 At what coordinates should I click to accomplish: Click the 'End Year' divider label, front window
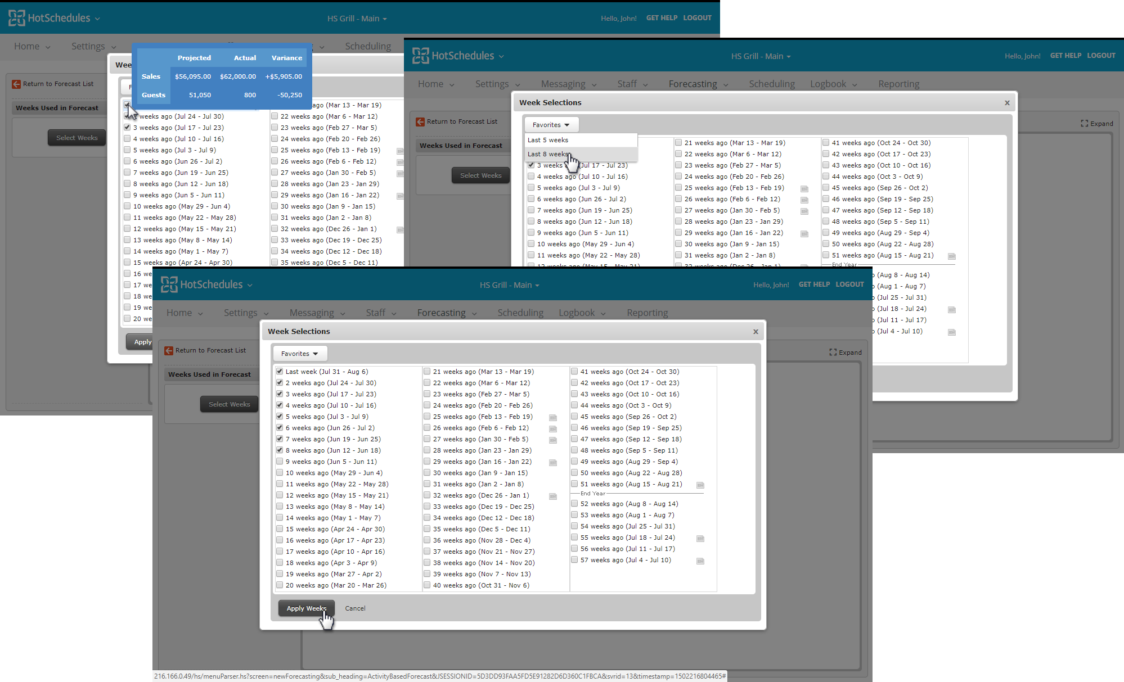click(x=593, y=494)
